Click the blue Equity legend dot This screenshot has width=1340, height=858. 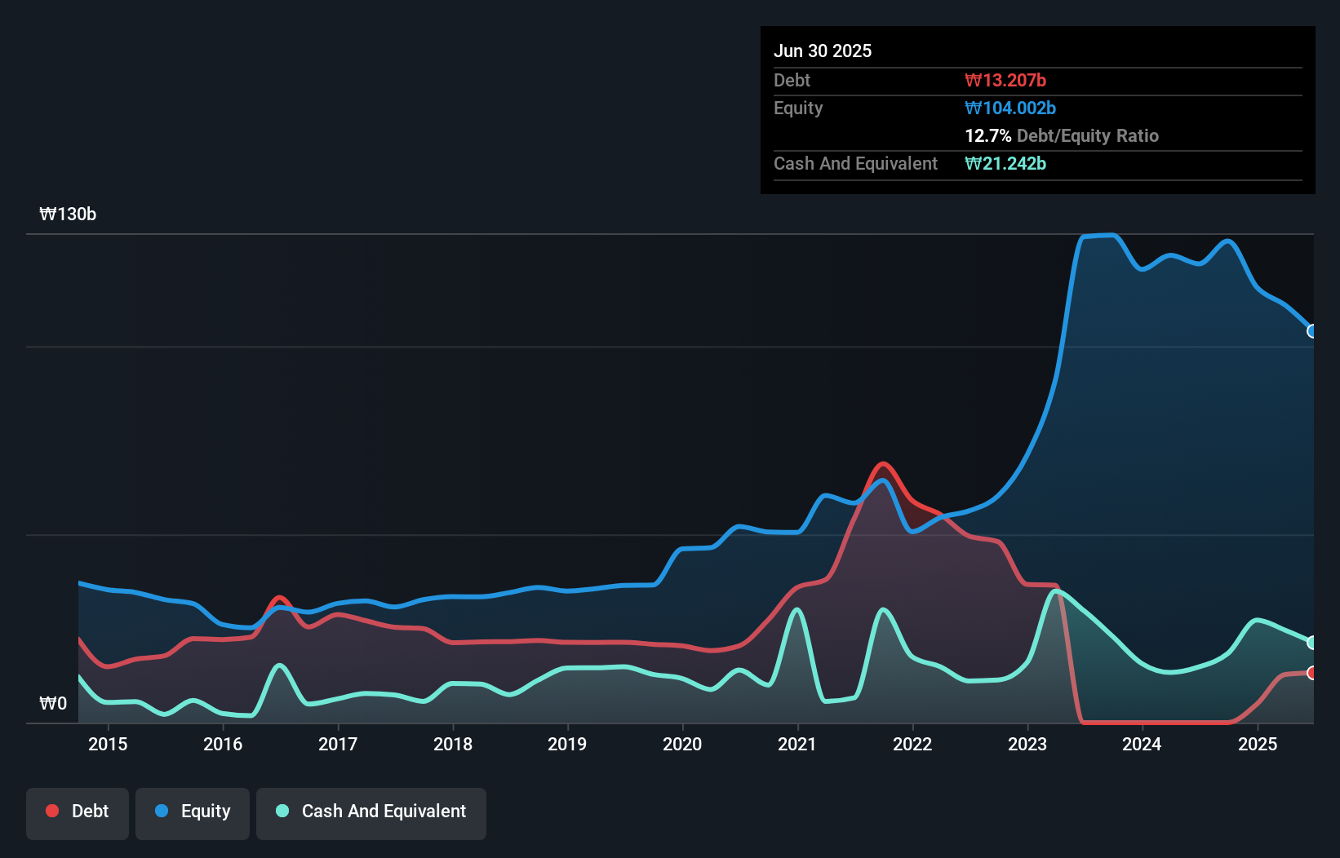pos(162,811)
